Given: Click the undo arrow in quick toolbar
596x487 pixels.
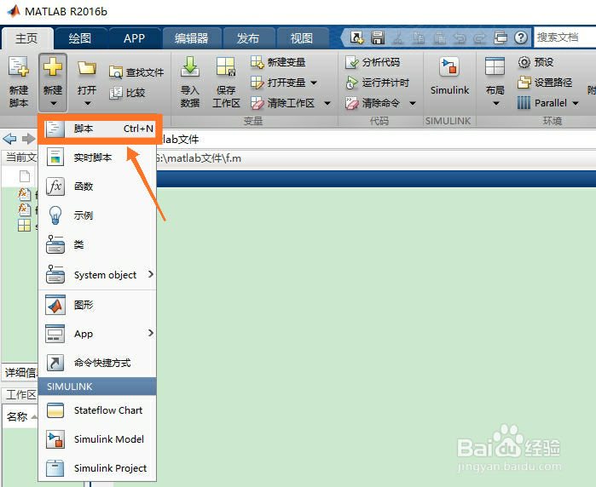Looking at the screenshot, I should point(460,37).
